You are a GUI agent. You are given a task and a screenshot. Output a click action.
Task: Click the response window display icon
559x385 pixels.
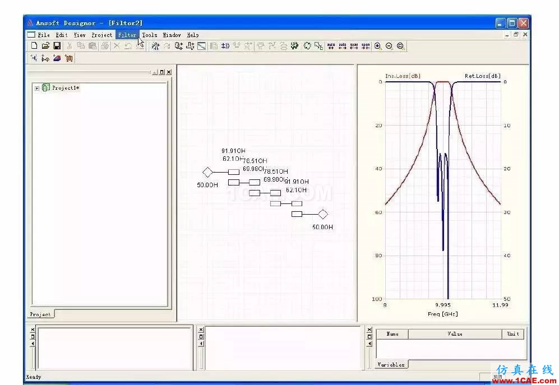pyautogui.click(x=201, y=46)
